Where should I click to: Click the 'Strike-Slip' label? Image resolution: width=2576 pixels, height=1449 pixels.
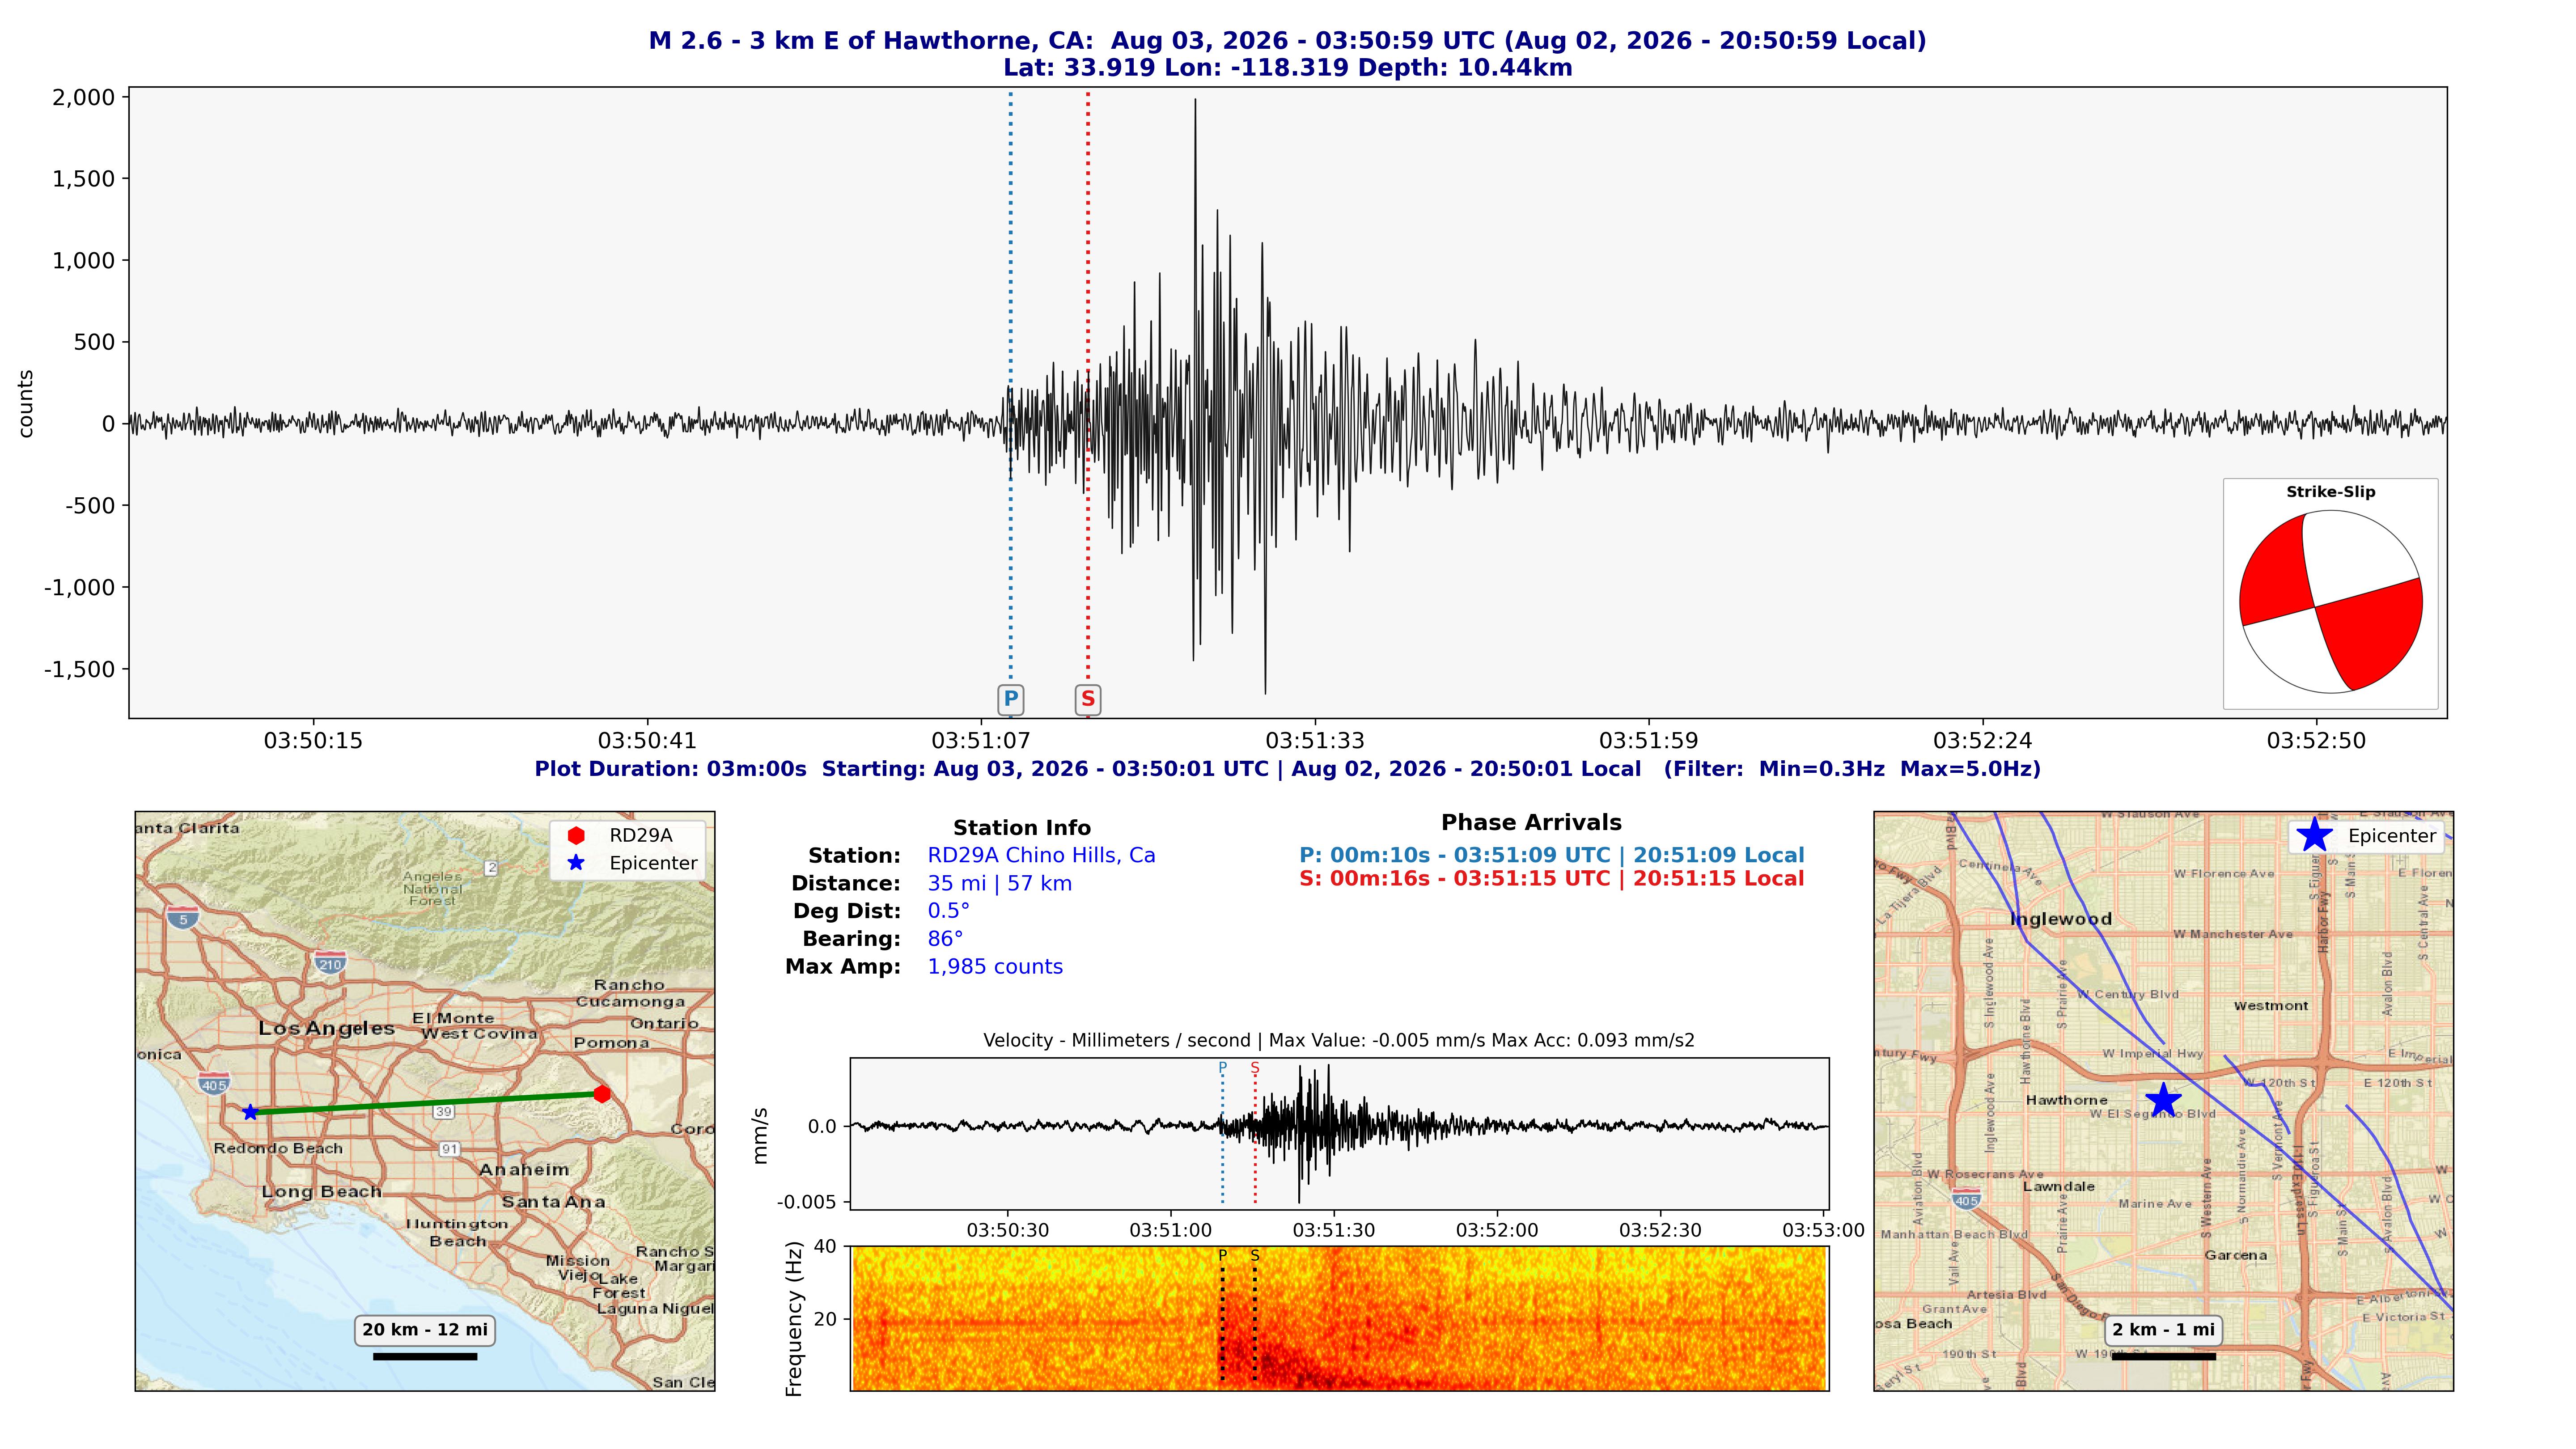(x=2331, y=492)
